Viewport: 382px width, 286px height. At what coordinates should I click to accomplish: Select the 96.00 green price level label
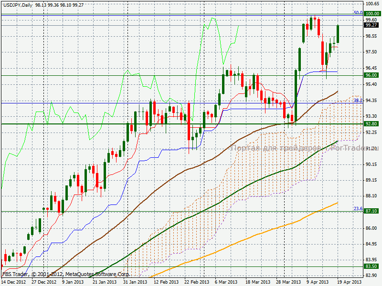(x=371, y=75)
